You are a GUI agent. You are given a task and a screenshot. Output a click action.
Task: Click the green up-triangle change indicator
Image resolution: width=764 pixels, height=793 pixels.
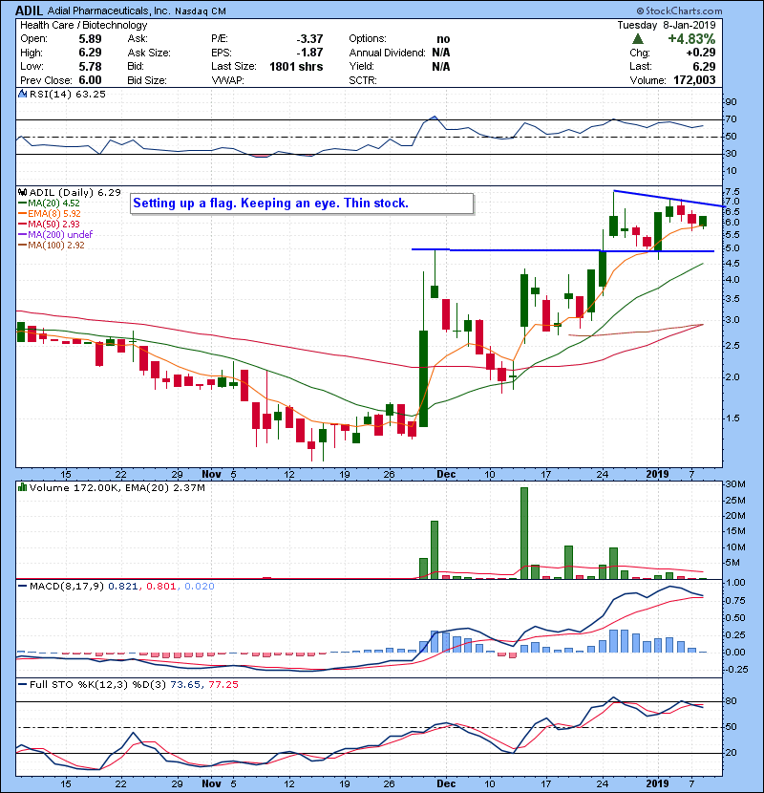[638, 39]
